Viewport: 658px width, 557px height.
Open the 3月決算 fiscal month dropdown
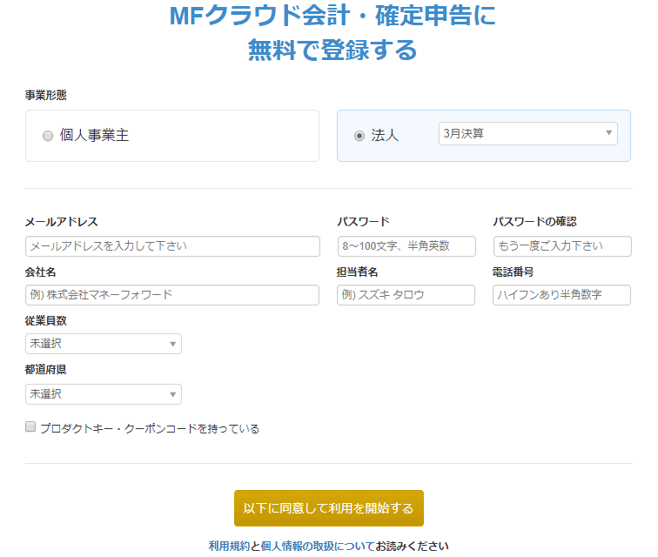click(528, 133)
